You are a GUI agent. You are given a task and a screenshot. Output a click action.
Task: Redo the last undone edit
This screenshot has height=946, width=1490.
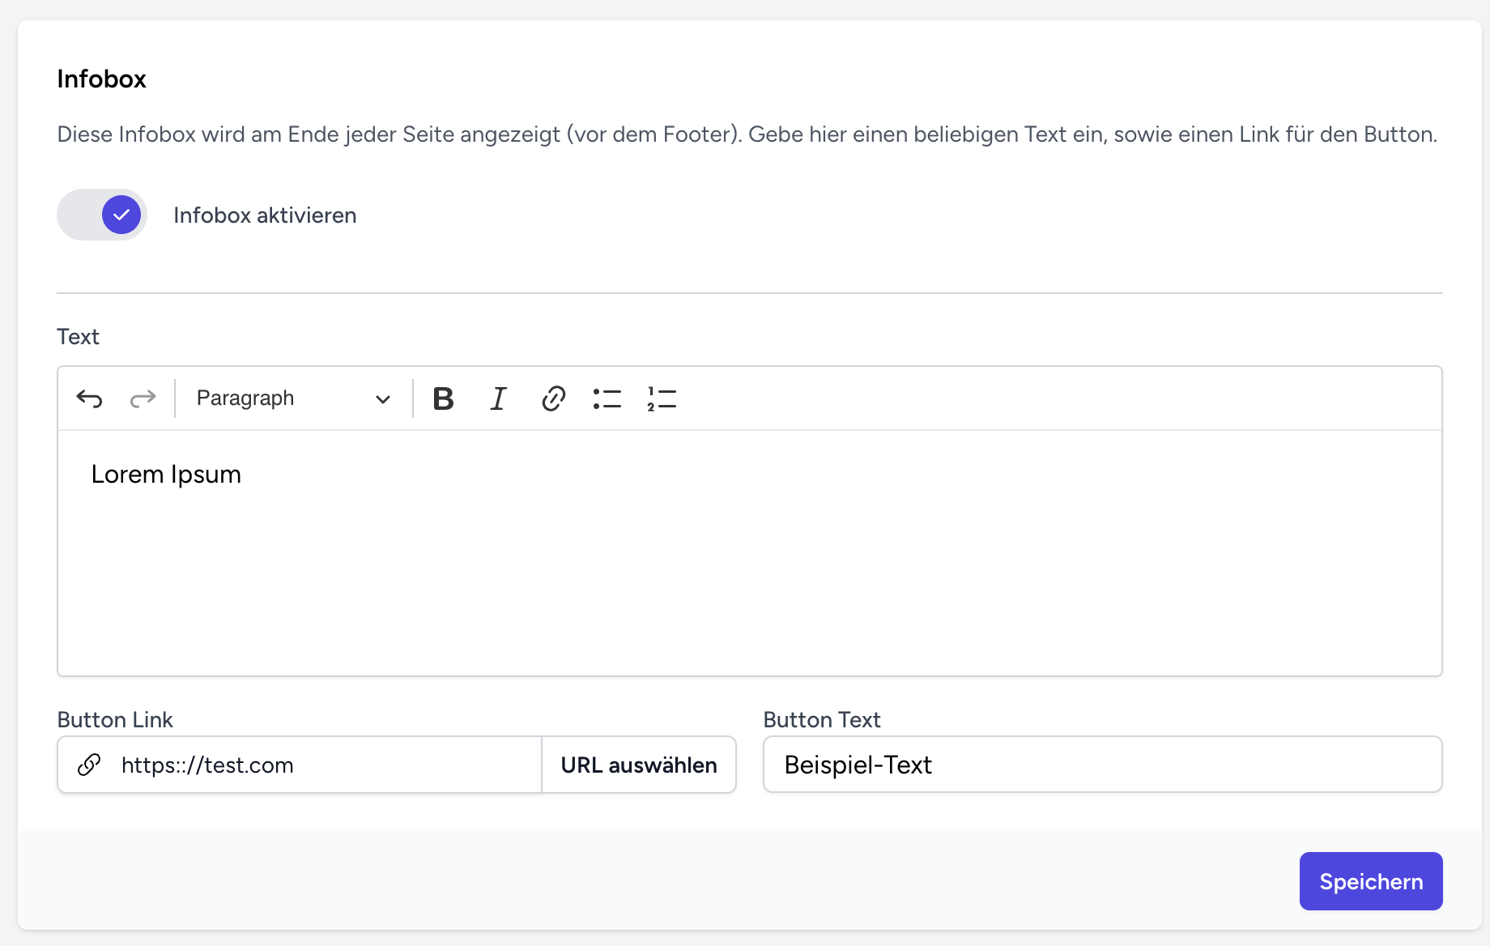[143, 398]
